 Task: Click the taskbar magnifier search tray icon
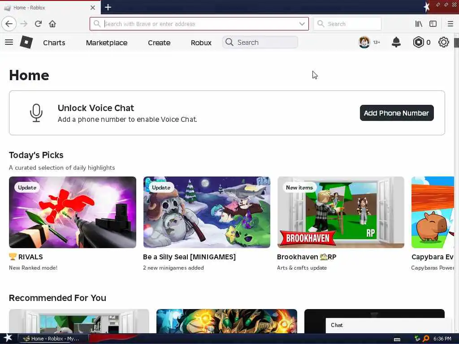[x=426, y=339]
